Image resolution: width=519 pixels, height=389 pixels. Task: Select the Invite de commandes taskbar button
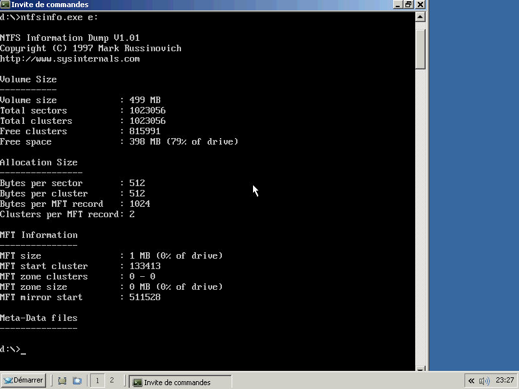[x=180, y=382]
